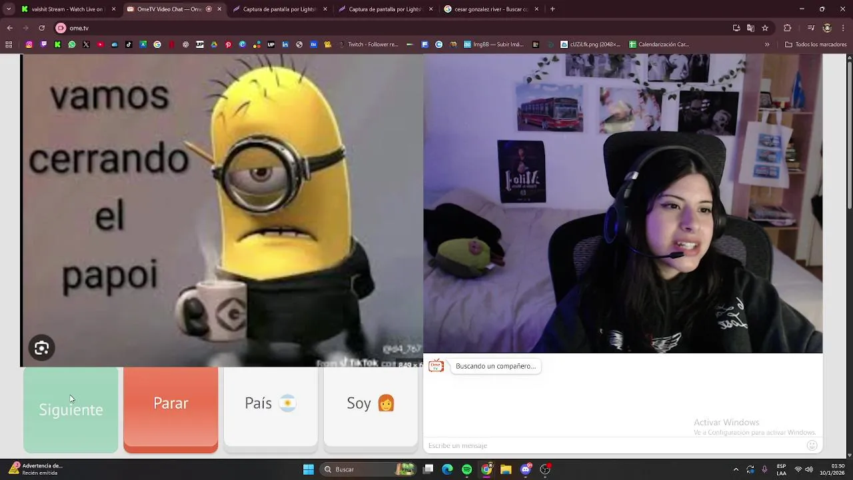Open YouTube bookmark icon
Image resolution: width=853 pixels, height=480 pixels.
[x=101, y=45]
